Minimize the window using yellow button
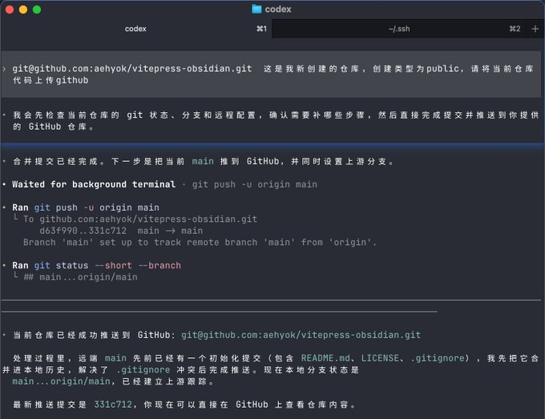Image resolution: width=545 pixels, height=419 pixels. click(23, 10)
